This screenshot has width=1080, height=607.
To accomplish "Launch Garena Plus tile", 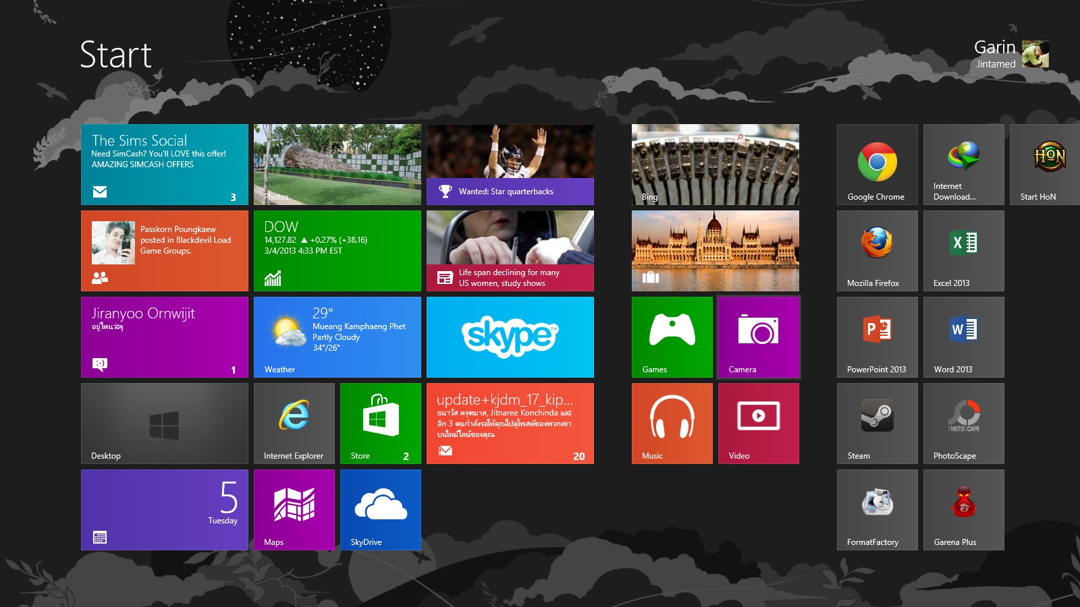I will point(964,510).
